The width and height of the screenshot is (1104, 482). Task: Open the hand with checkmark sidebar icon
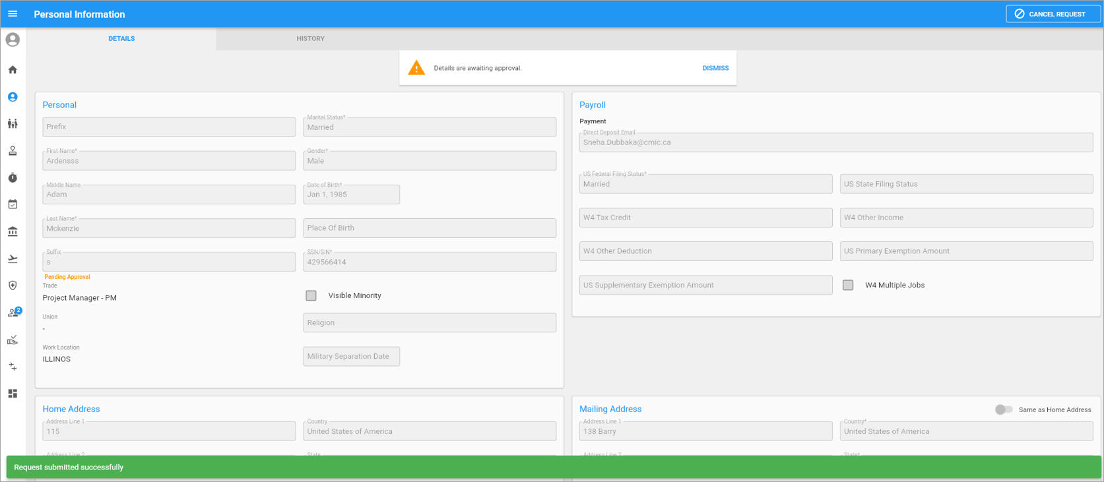coord(13,340)
